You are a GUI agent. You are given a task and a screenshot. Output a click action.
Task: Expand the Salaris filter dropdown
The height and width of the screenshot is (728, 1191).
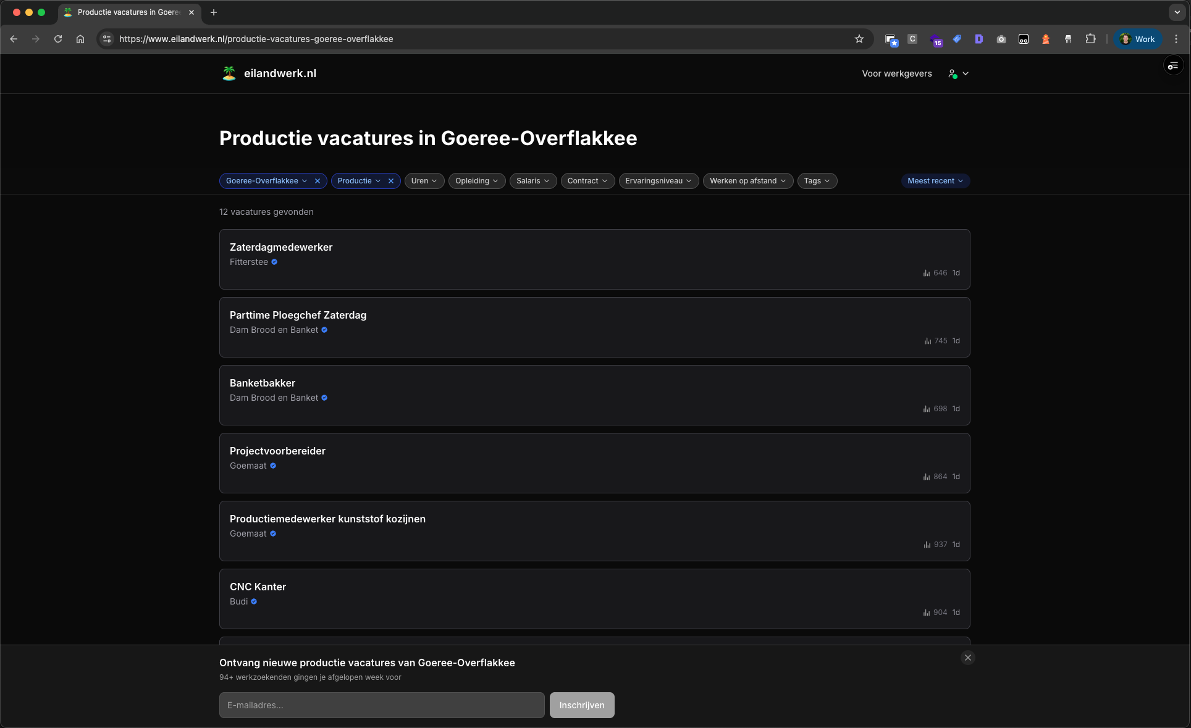[x=532, y=181]
